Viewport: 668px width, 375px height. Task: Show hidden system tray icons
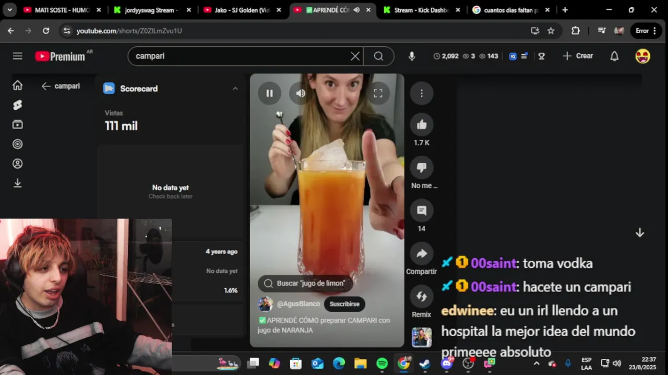click(536, 364)
